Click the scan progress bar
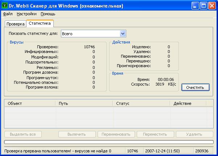 tap(109, 142)
